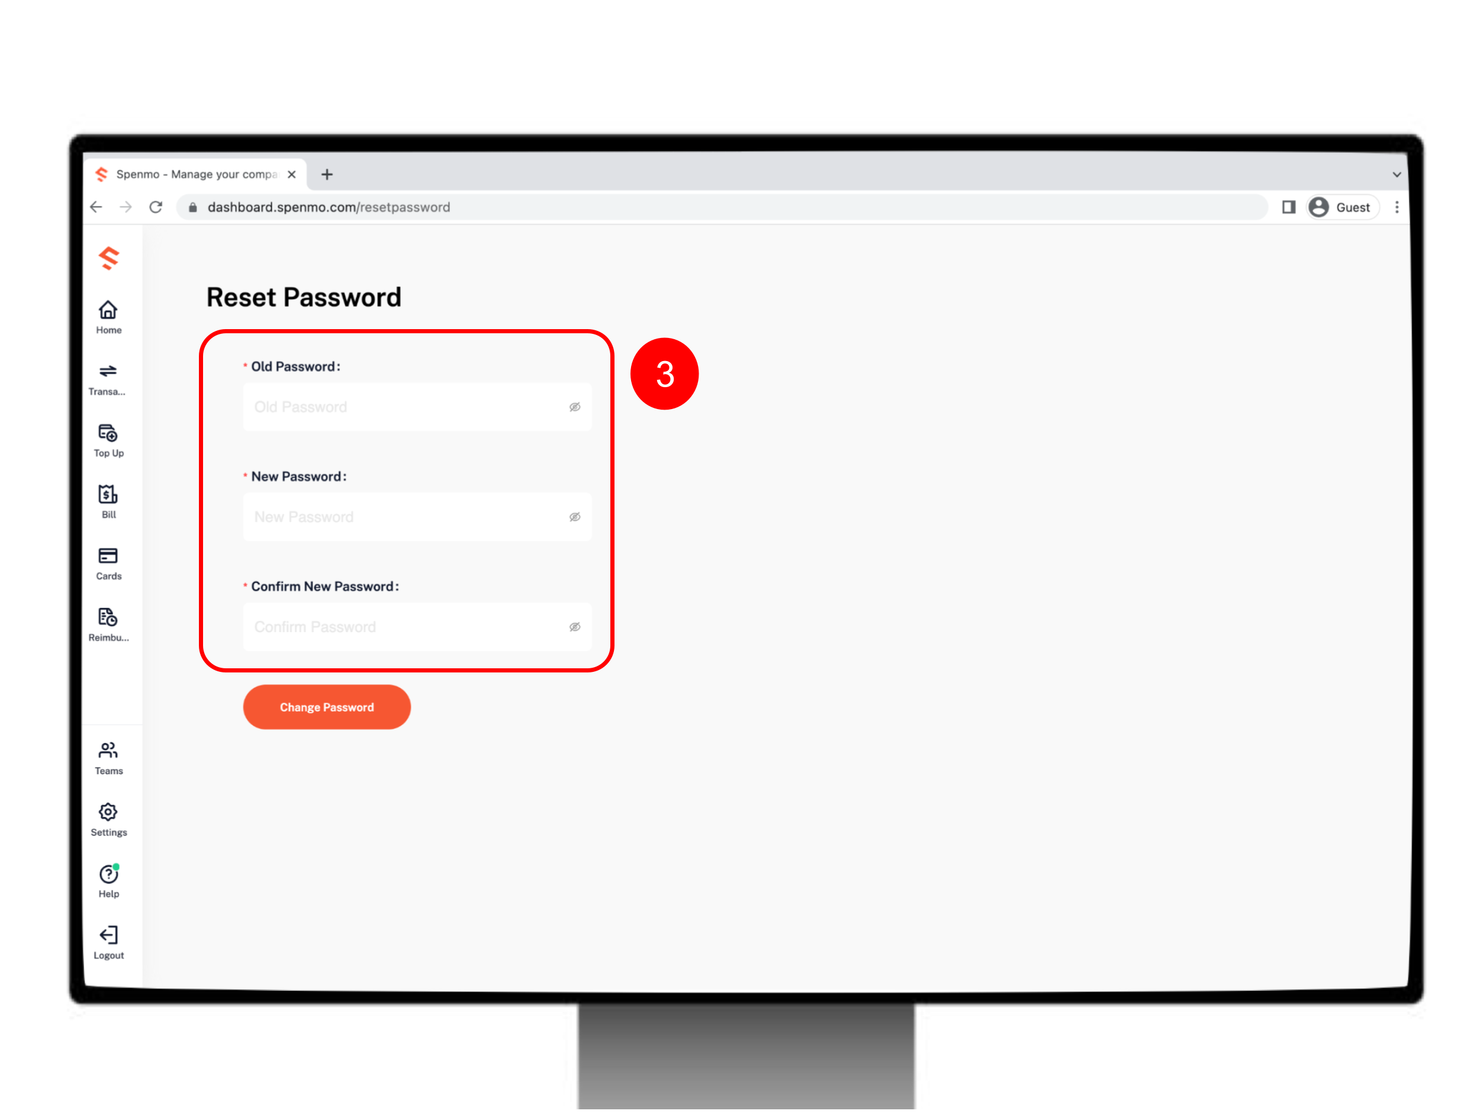Open Bill section in sidebar
Screen dimensions: 1480x1117
click(x=108, y=501)
